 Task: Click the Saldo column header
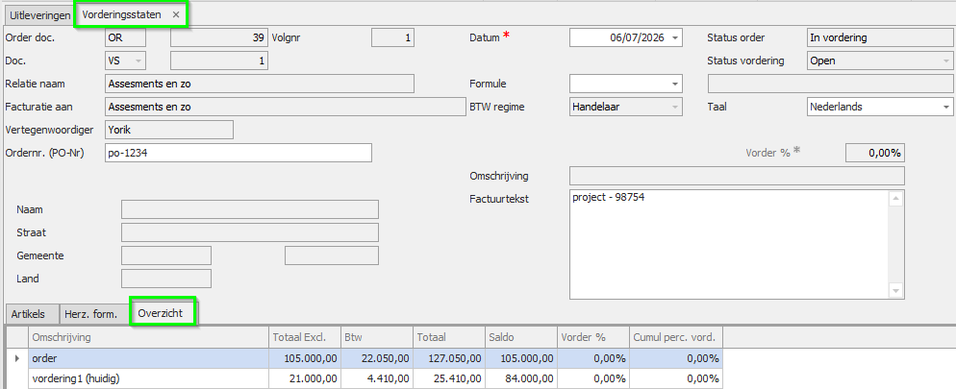tap(521, 337)
